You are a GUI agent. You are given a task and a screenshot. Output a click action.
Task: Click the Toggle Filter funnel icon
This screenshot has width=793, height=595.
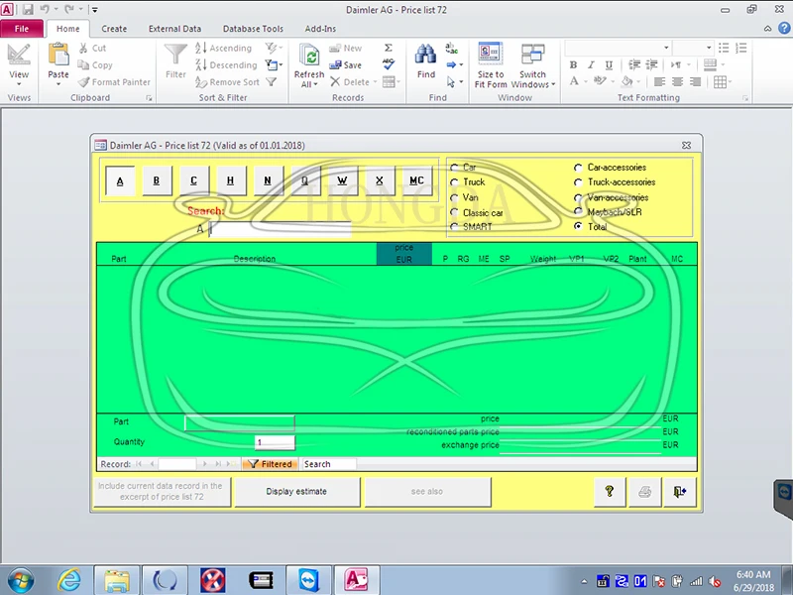point(272,82)
